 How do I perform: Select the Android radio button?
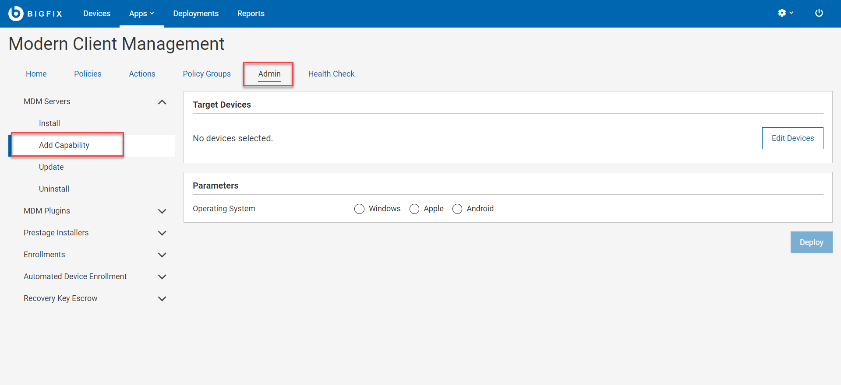457,209
